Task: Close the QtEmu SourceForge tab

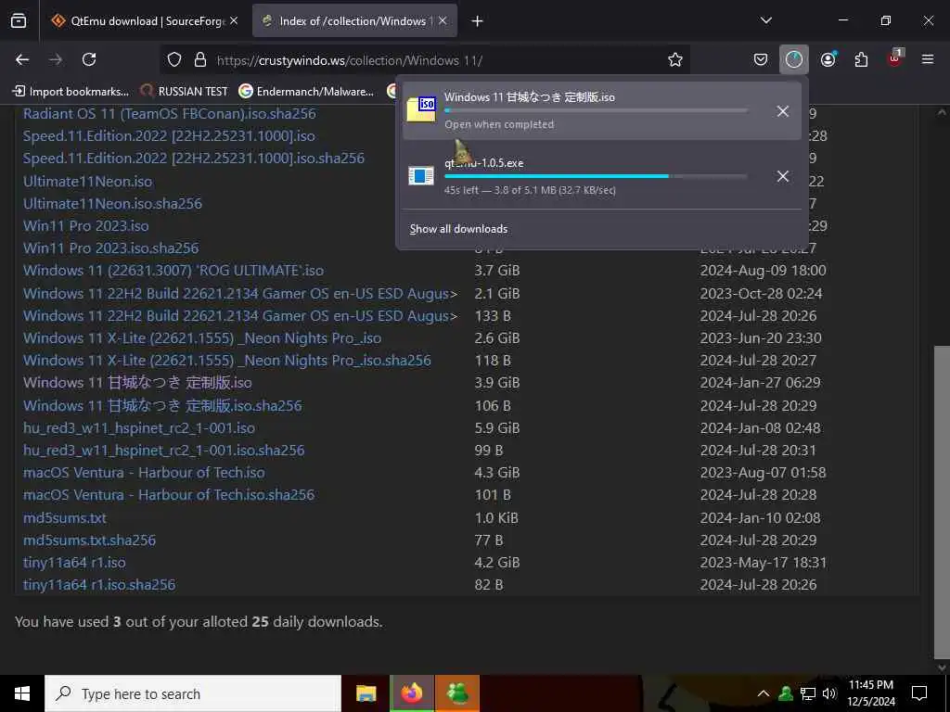Action: pyautogui.click(x=234, y=20)
